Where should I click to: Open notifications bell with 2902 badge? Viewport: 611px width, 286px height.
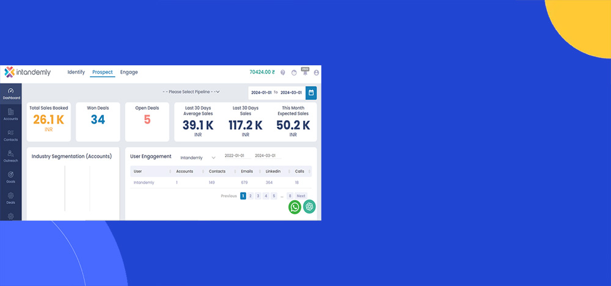pyautogui.click(x=305, y=71)
